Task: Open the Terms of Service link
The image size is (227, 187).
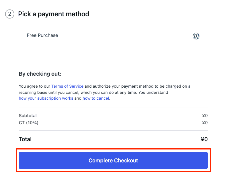Action: coord(67,86)
